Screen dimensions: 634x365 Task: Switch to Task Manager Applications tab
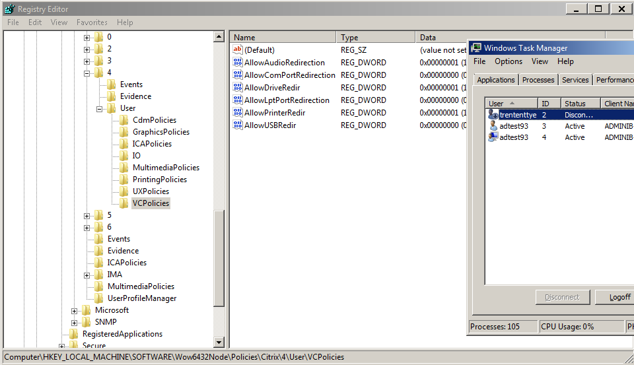[x=496, y=80]
